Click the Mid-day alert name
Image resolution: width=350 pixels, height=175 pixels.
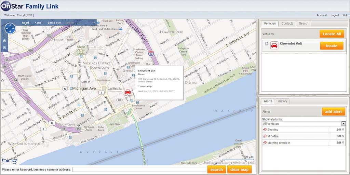pyautogui.click(x=273, y=136)
